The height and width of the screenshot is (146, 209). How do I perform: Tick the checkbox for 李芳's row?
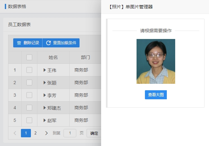coord(29,95)
